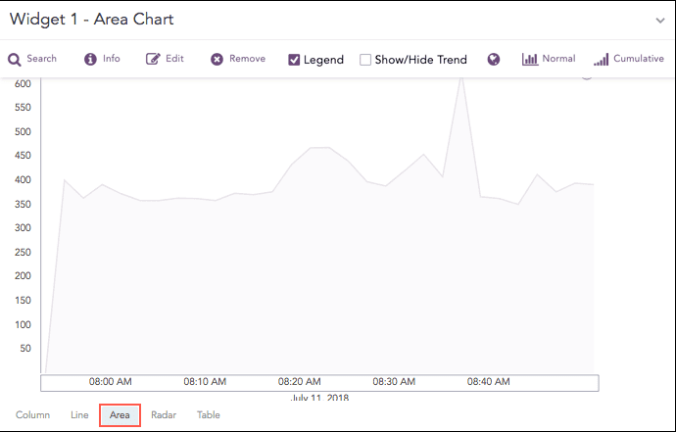676x432 pixels.
Task: Collapse the widget using the header chevron
Action: (660, 20)
